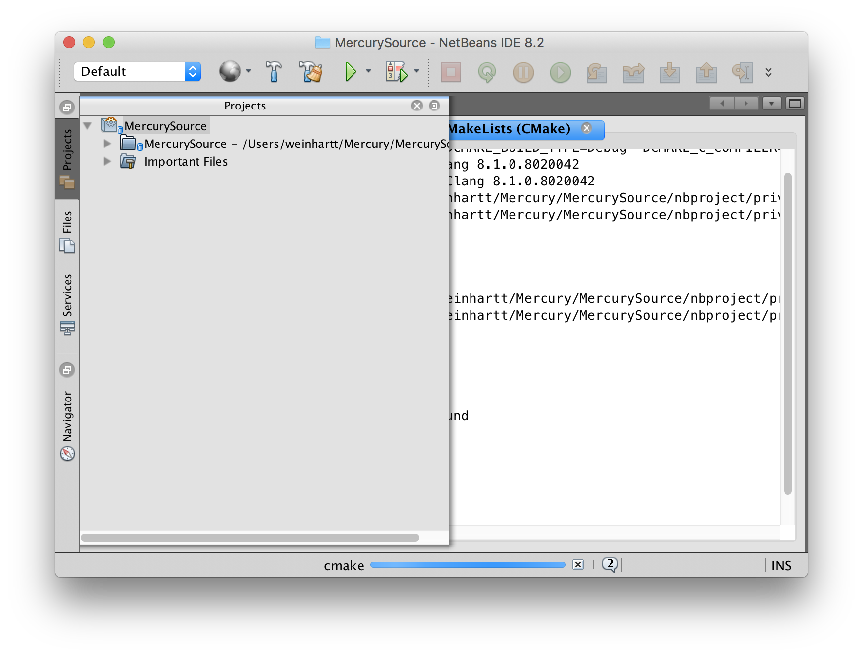Maximize the editor window button
The height and width of the screenshot is (656, 863).
coord(794,103)
